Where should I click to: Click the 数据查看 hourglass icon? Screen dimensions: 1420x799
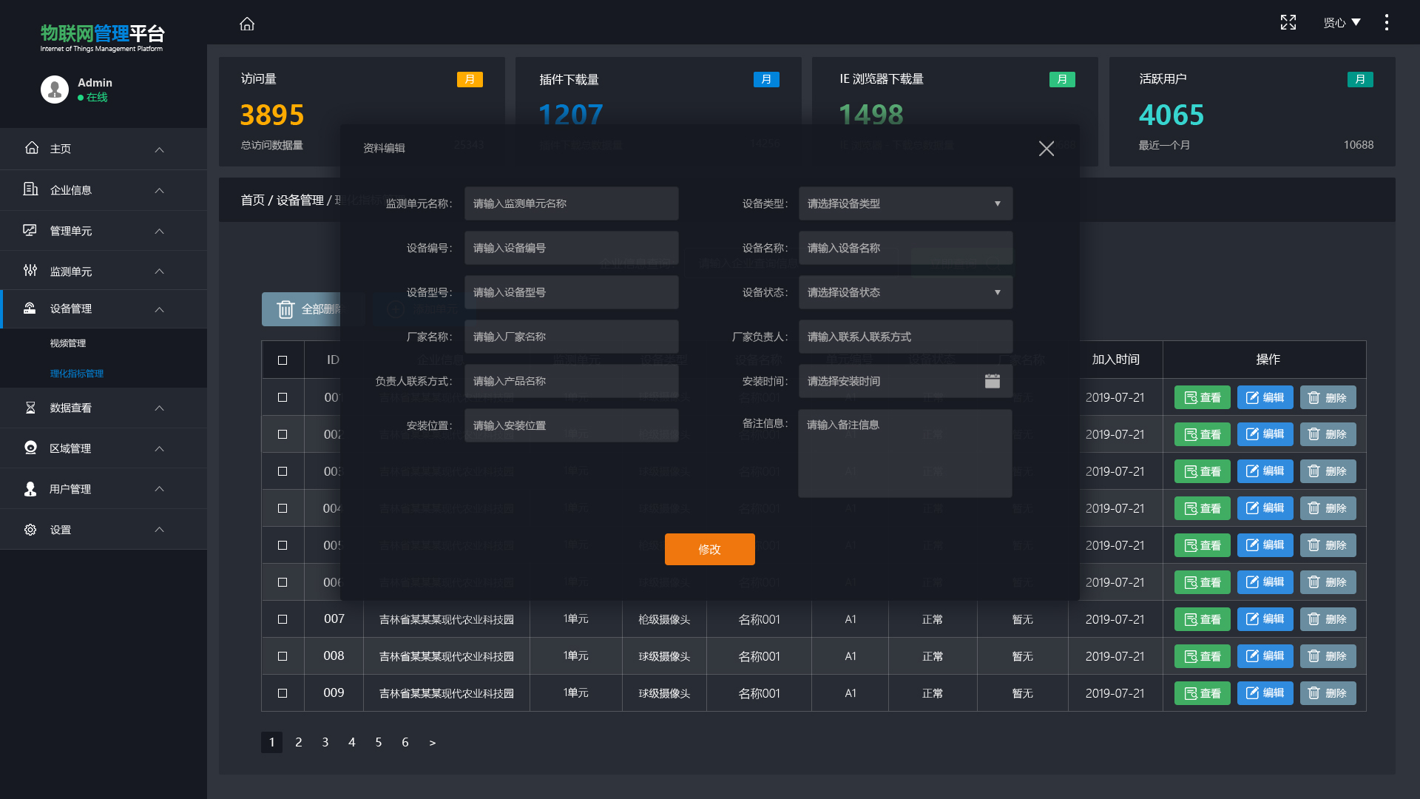pyautogui.click(x=30, y=408)
